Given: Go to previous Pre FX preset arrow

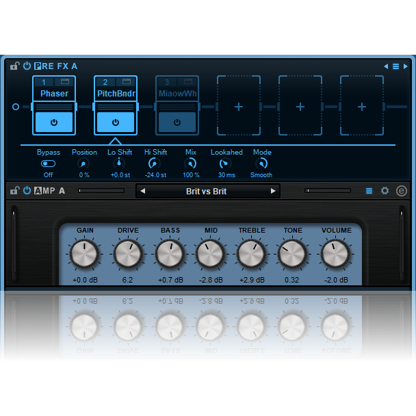Looking at the screenshot, I should pos(386,66).
